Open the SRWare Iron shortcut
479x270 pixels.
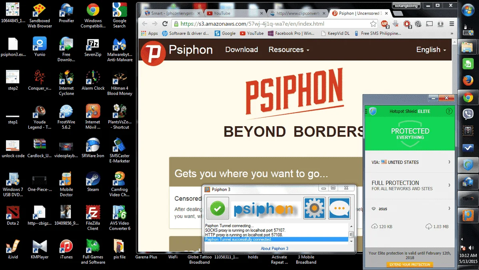coord(93,148)
